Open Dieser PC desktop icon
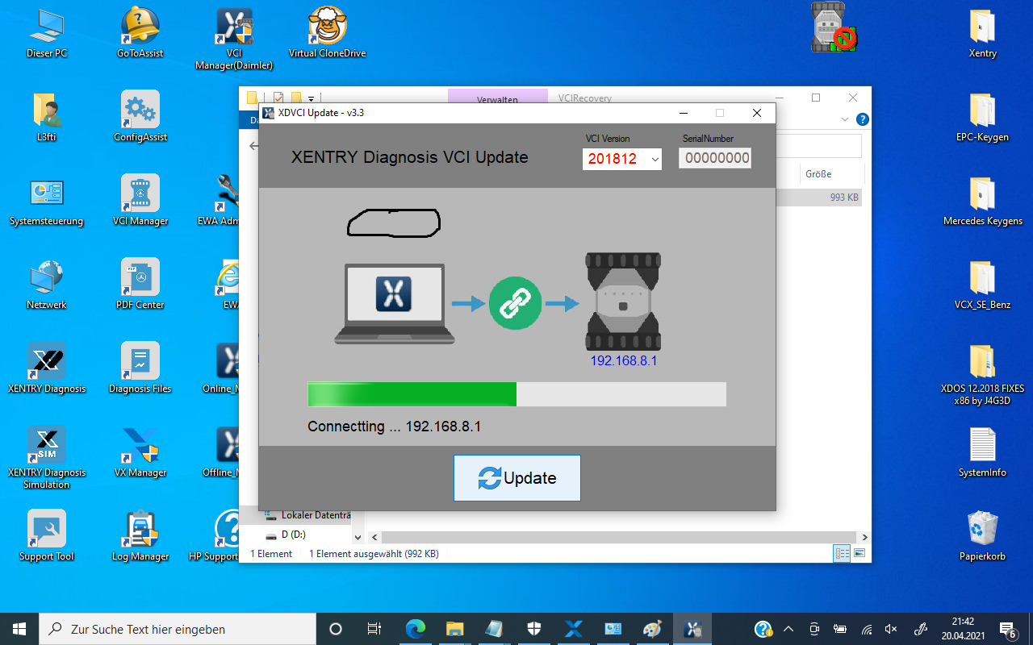The image size is (1033, 645). [47, 33]
